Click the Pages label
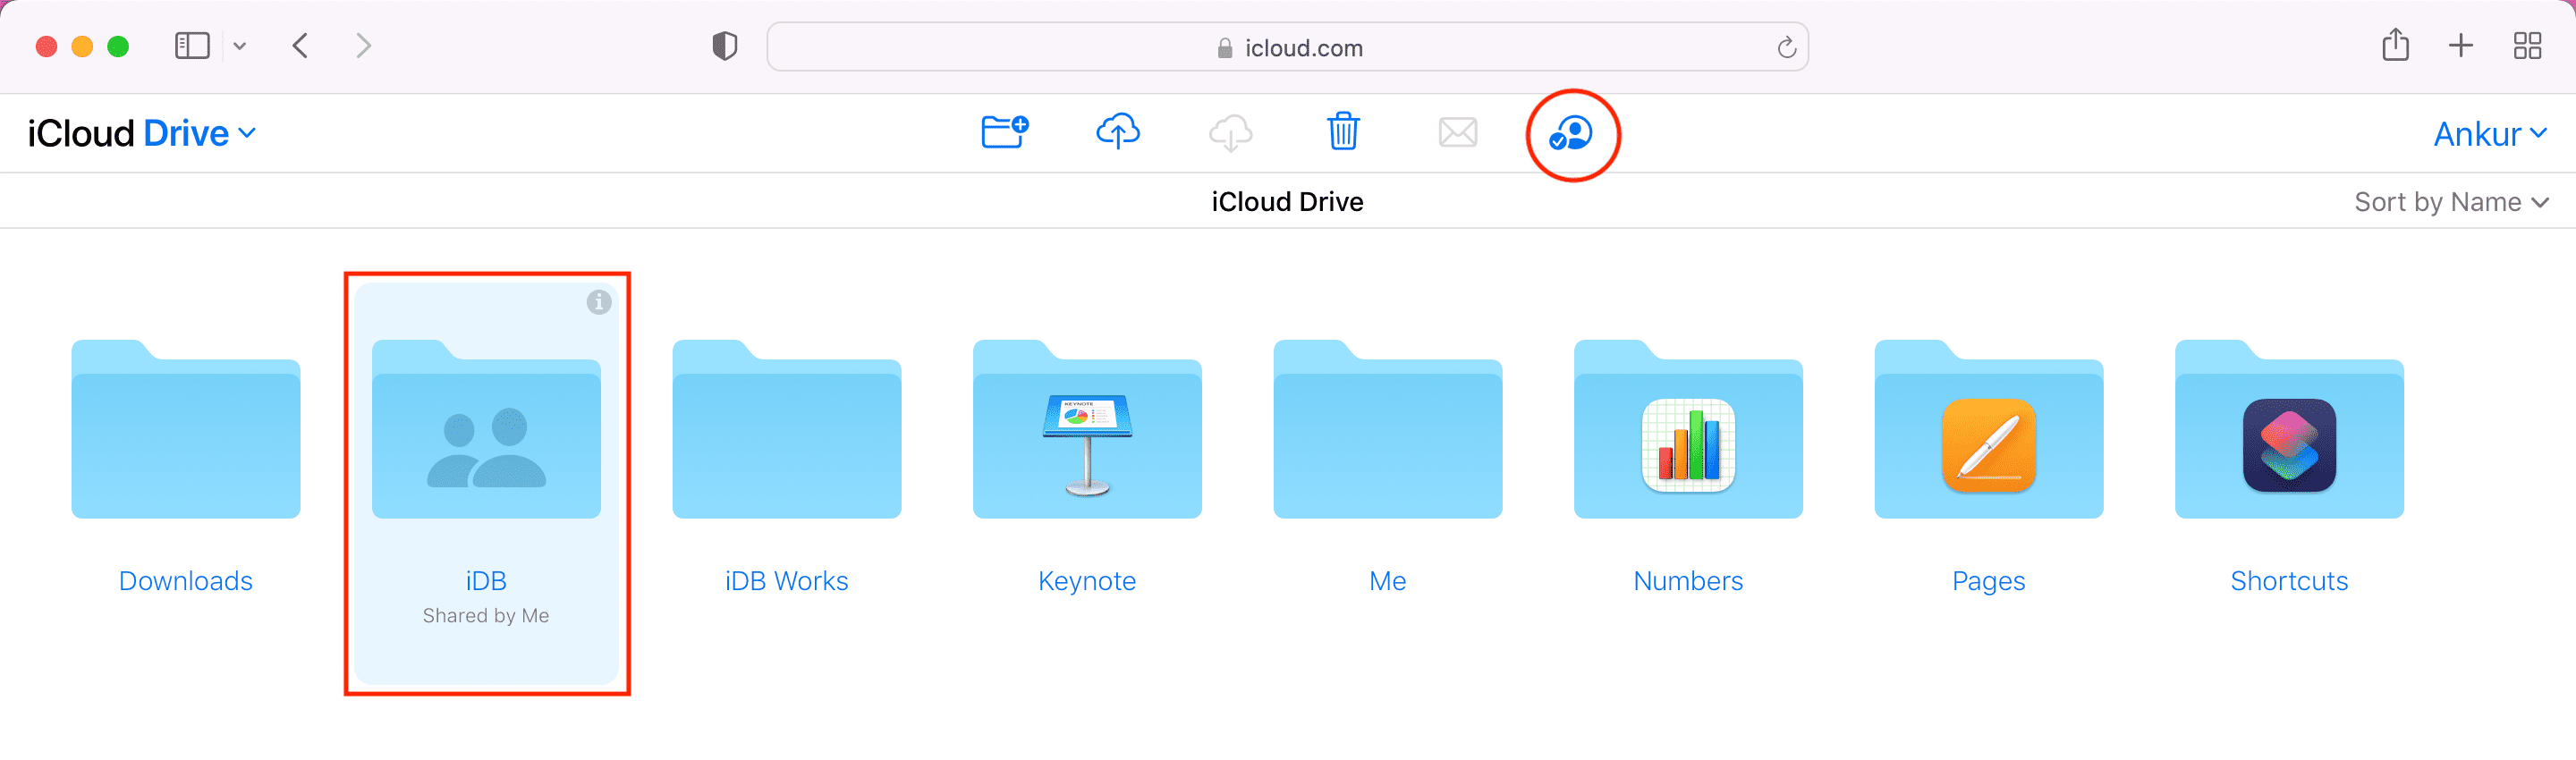Image resolution: width=2576 pixels, height=760 pixels. pos(1989,581)
